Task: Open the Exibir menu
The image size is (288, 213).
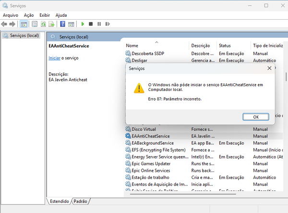Action: tap(45, 15)
